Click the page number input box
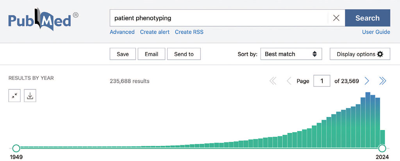 322,81
